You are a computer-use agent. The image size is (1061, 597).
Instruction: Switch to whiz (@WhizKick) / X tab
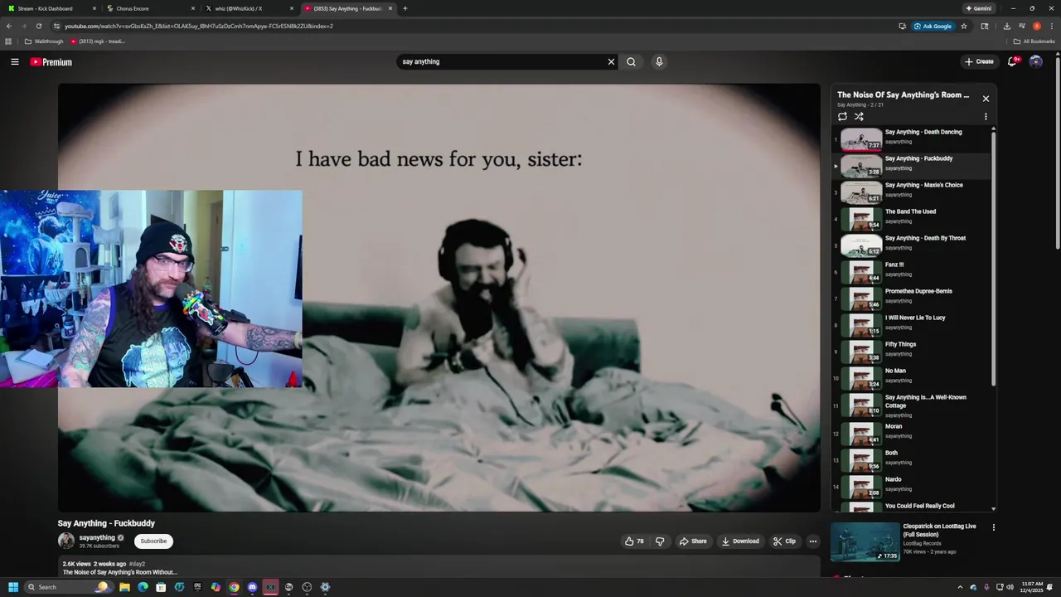[249, 8]
